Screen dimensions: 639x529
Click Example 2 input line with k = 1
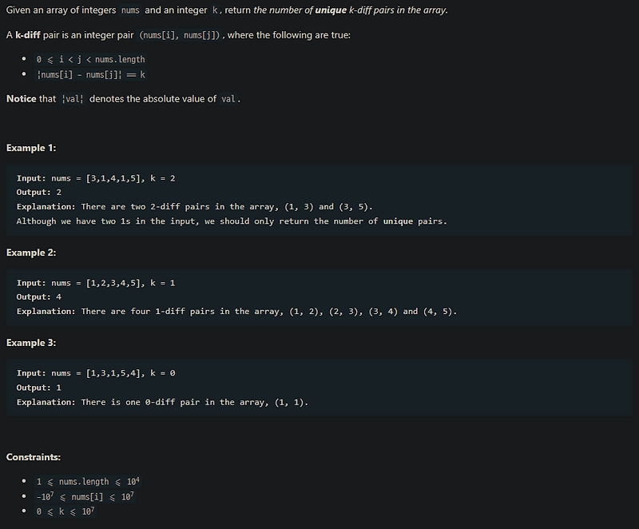tap(96, 283)
